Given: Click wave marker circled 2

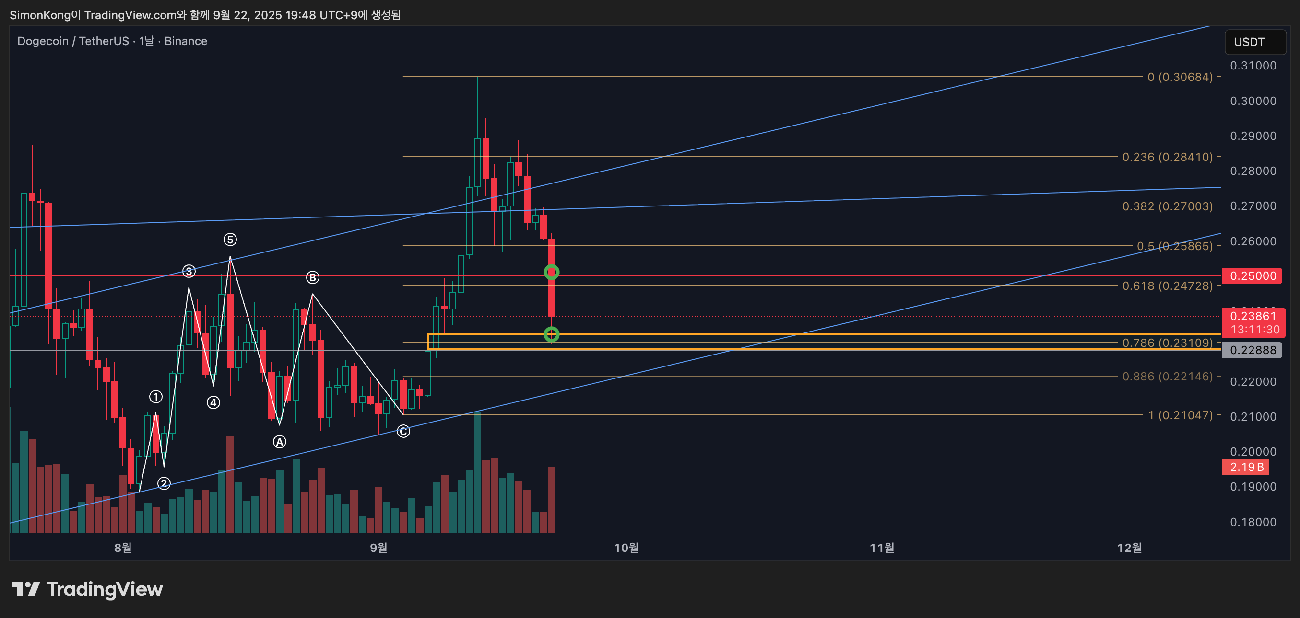Looking at the screenshot, I should click(x=164, y=483).
